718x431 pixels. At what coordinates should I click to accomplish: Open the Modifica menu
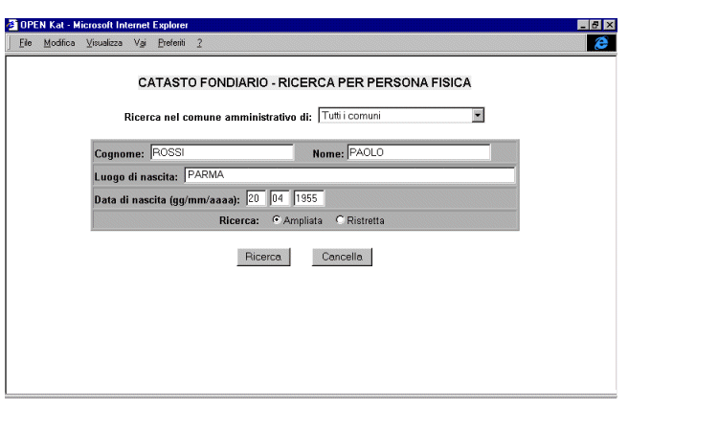[59, 43]
